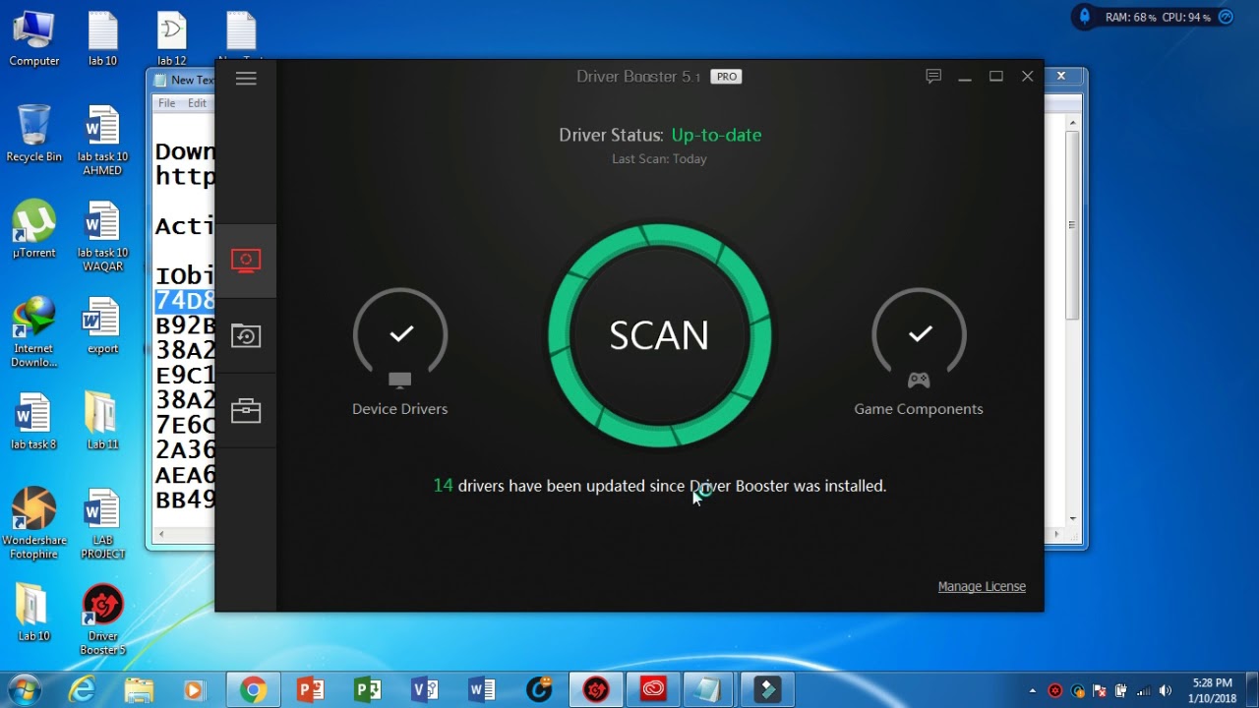Click the Up-to-date driver status text

(716, 135)
